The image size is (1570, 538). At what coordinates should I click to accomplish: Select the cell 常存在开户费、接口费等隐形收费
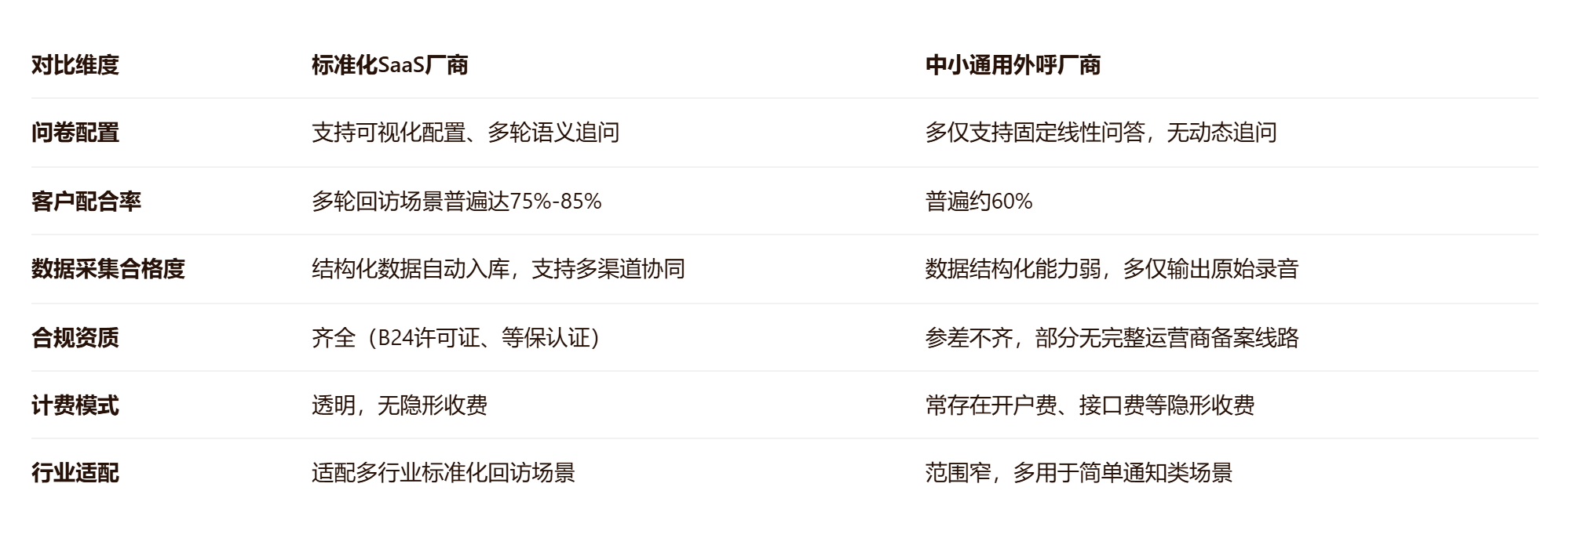click(1090, 405)
